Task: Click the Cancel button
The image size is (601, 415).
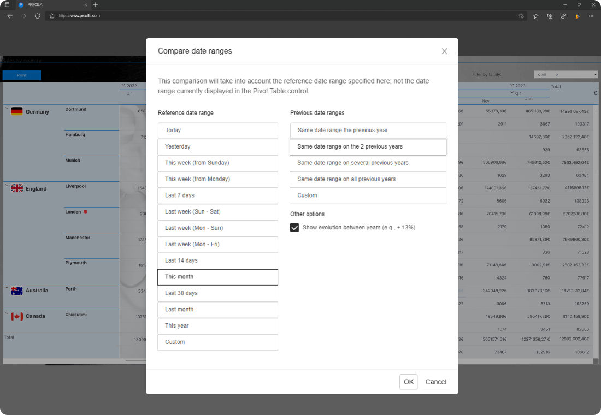Action: [x=435, y=382]
